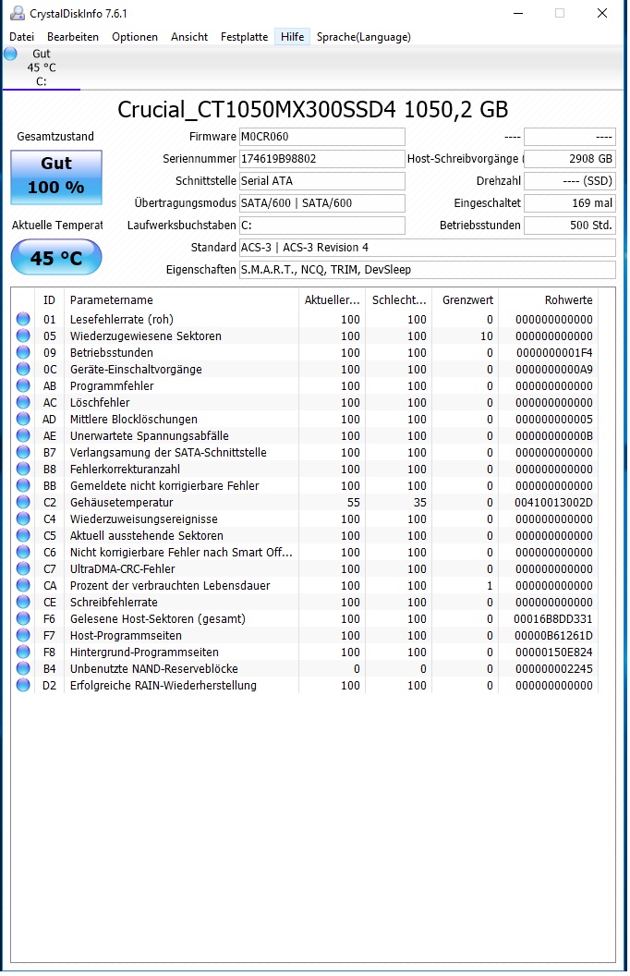
Task: Click the Gut 100 % health status button
Action: pos(56,177)
